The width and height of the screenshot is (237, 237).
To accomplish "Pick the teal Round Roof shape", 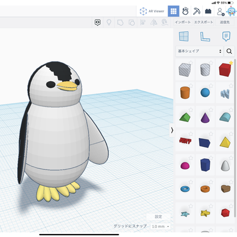I will 225,117.
